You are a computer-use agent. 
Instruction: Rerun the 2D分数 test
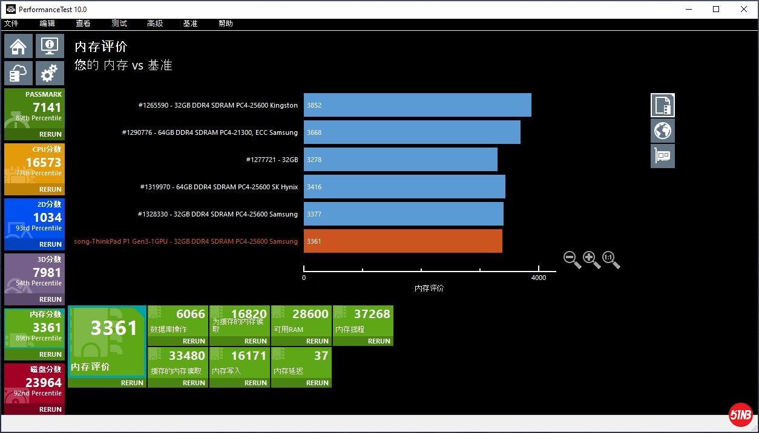pyautogui.click(x=50, y=244)
